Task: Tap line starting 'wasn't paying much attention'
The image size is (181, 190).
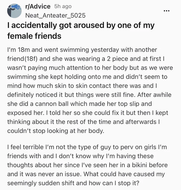Action: [90, 68]
